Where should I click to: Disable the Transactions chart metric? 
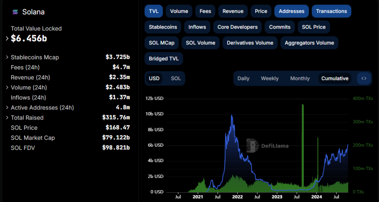(x=331, y=11)
